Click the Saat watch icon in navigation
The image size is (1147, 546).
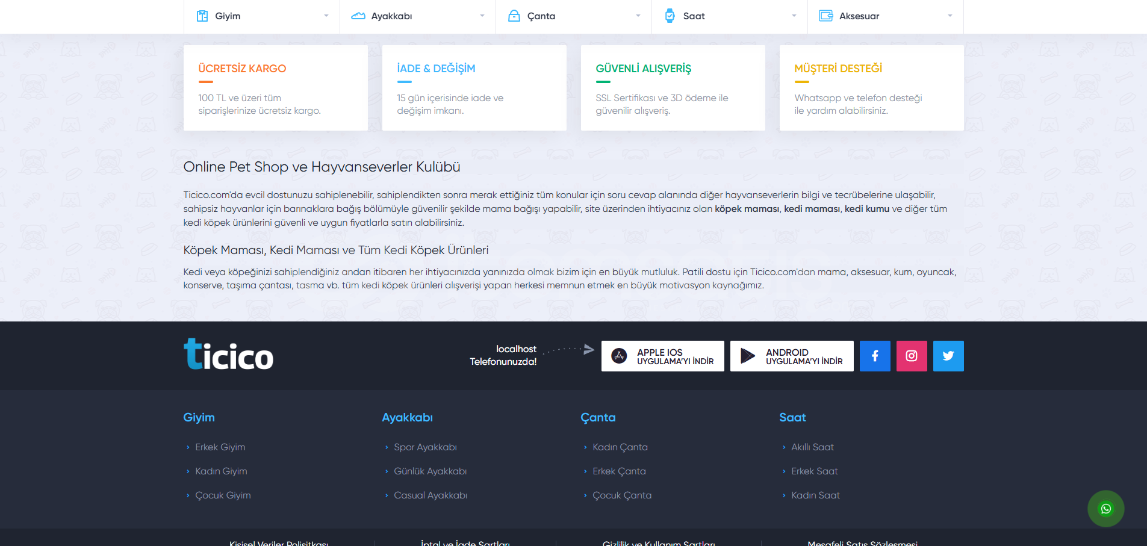click(x=670, y=16)
